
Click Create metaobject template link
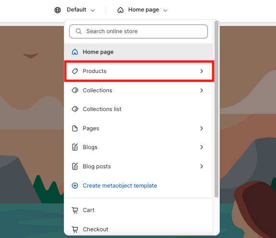click(120, 186)
